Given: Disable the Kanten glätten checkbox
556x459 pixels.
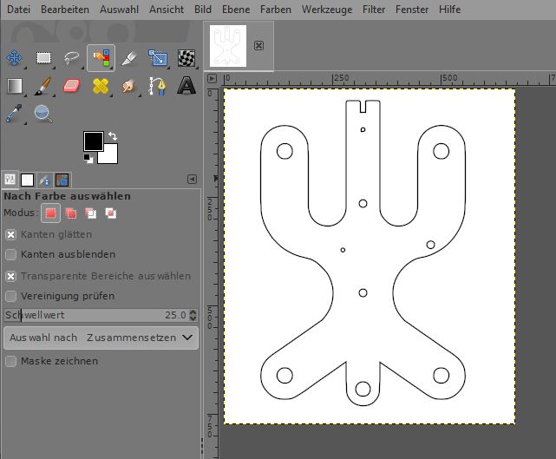Looking at the screenshot, I should (x=11, y=234).
